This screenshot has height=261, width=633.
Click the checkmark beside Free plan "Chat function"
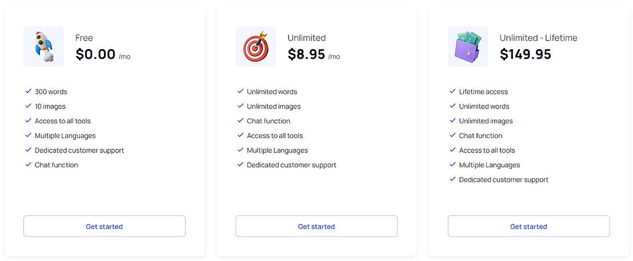click(28, 165)
